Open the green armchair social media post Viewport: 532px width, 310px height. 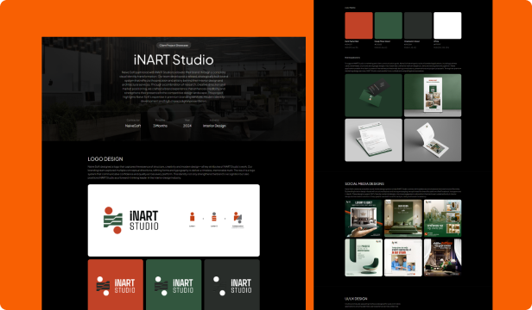pos(364,257)
